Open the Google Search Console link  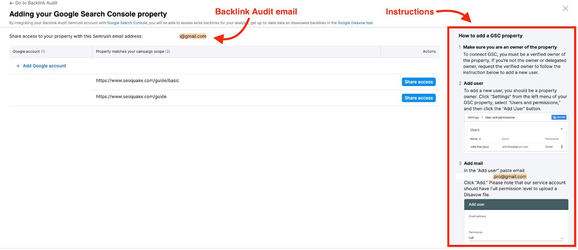pos(127,23)
